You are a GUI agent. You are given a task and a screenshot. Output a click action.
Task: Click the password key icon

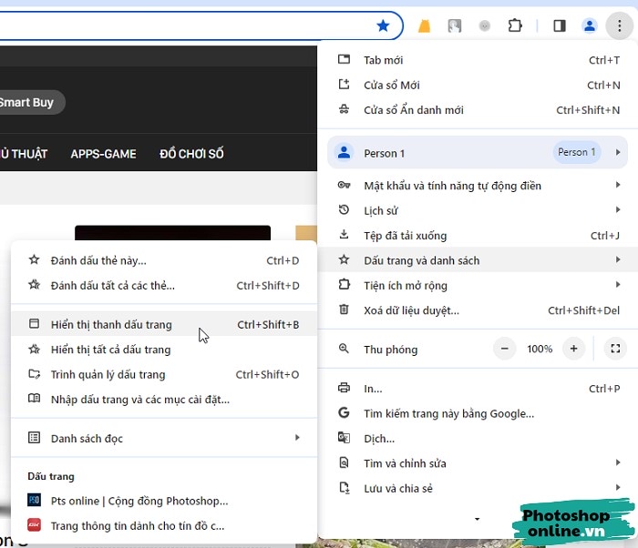click(x=344, y=185)
